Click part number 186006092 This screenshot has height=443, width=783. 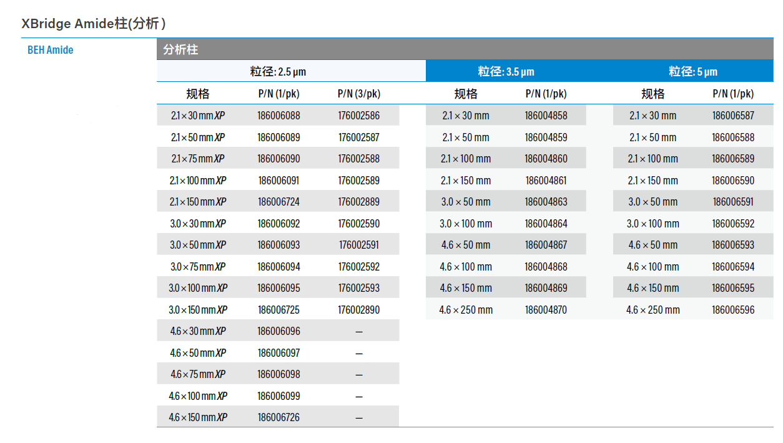coord(278,224)
